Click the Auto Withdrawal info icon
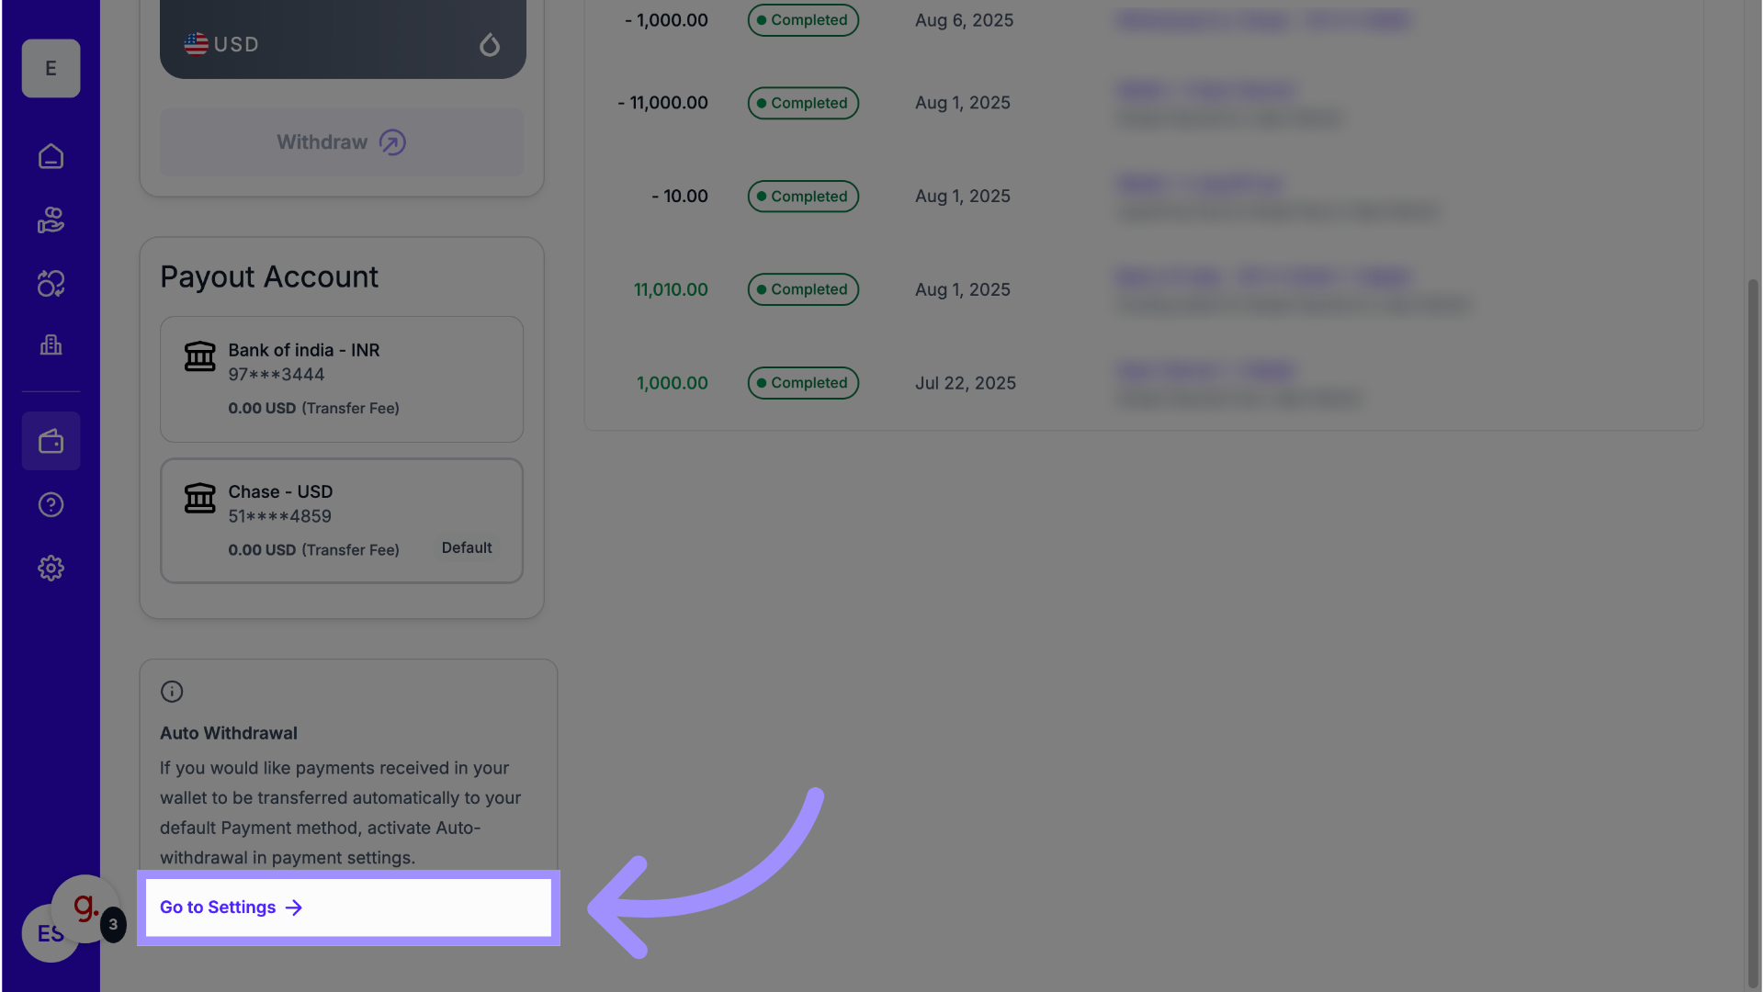Screen dimensions: 1764x992 click(x=172, y=692)
